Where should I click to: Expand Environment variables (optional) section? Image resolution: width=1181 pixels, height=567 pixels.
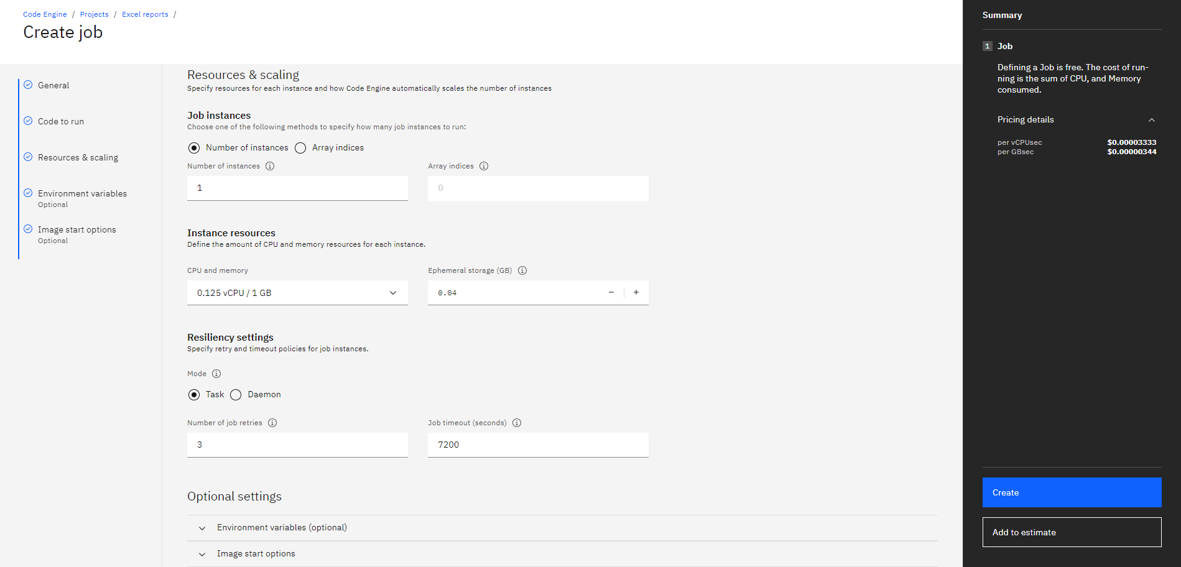pyautogui.click(x=562, y=528)
